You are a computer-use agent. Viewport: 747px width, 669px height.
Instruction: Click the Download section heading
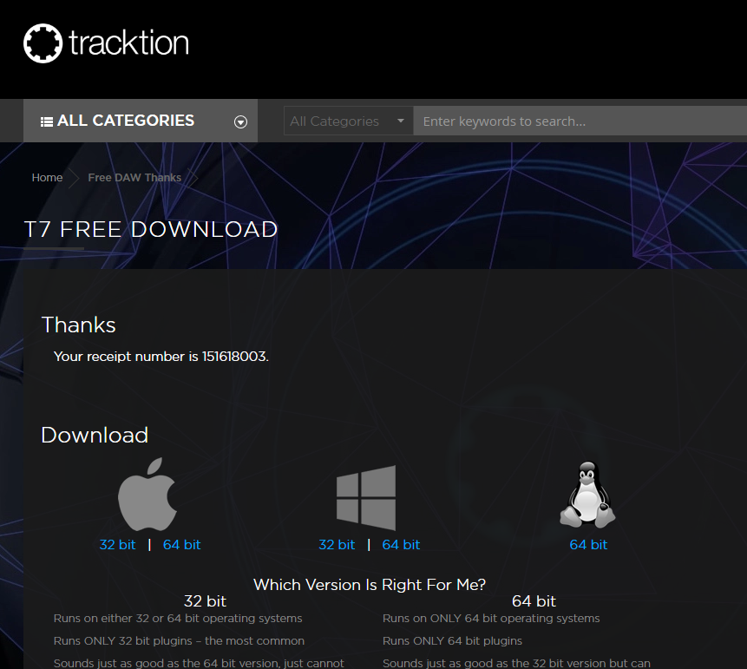pos(95,435)
